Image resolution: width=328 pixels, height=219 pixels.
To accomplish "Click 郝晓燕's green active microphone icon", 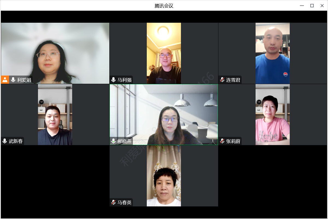I will coord(113,141).
